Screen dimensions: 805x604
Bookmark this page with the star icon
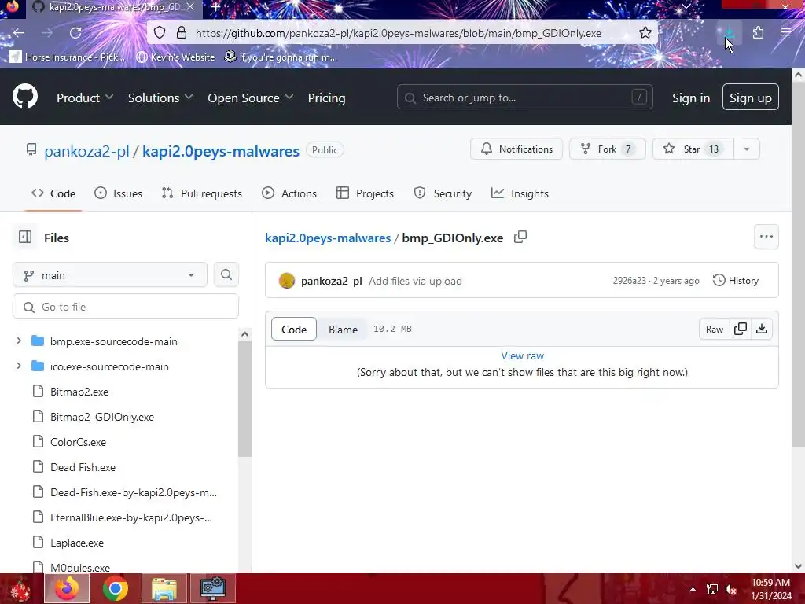(645, 33)
